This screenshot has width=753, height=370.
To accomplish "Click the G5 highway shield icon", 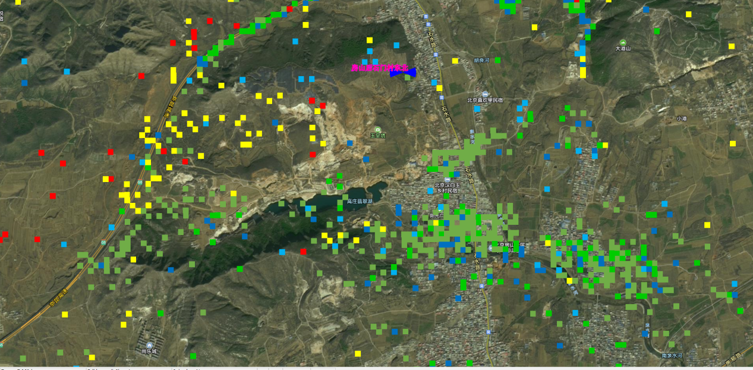I will (103, 243).
